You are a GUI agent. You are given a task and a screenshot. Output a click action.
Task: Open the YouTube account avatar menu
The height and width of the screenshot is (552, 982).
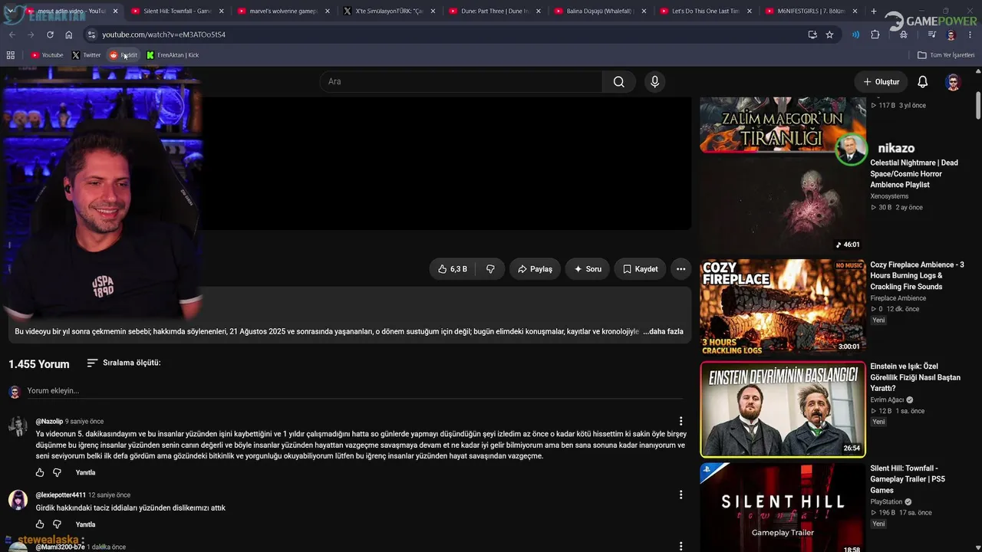coord(953,82)
